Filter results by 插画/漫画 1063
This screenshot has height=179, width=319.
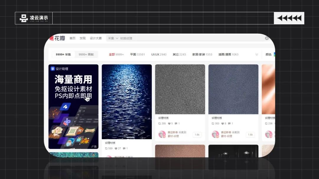[x=228, y=54]
